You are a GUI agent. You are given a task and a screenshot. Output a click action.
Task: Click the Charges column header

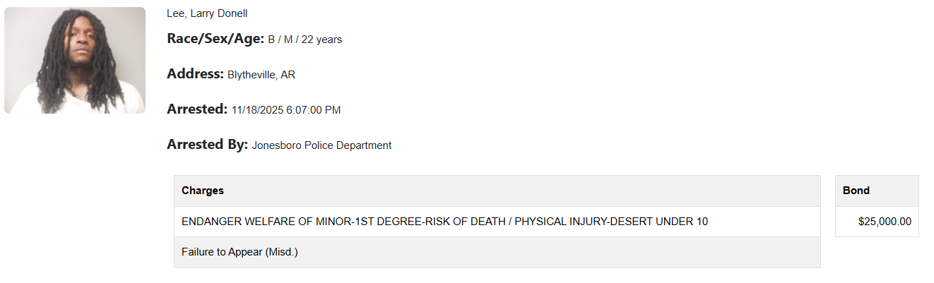pos(203,191)
